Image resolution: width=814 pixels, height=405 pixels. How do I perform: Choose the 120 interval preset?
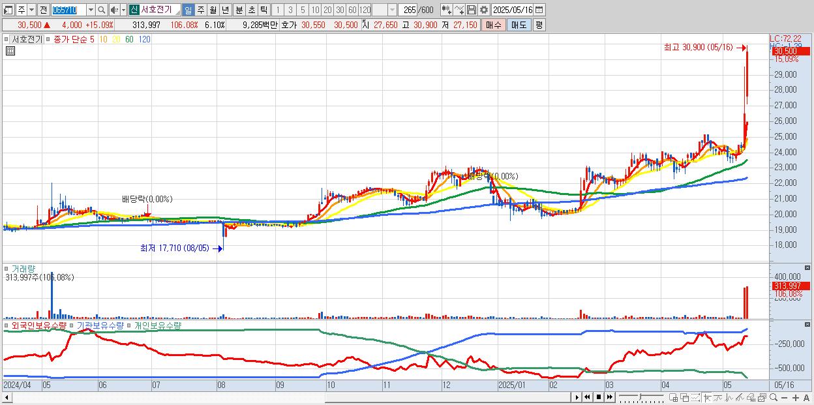coord(365,10)
